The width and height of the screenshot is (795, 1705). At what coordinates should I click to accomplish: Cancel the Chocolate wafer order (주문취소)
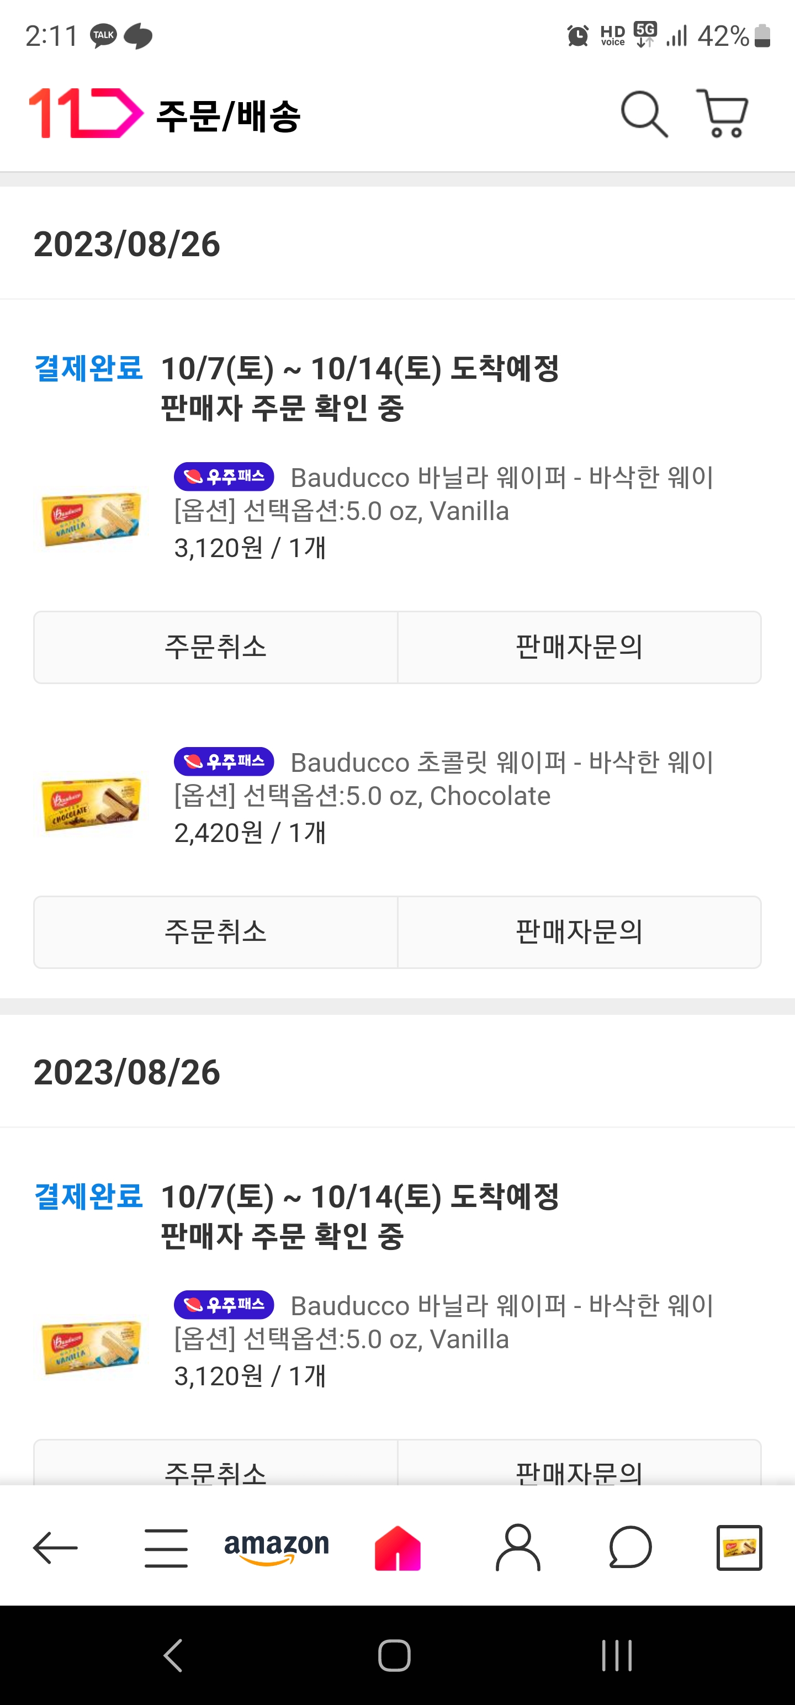point(216,932)
